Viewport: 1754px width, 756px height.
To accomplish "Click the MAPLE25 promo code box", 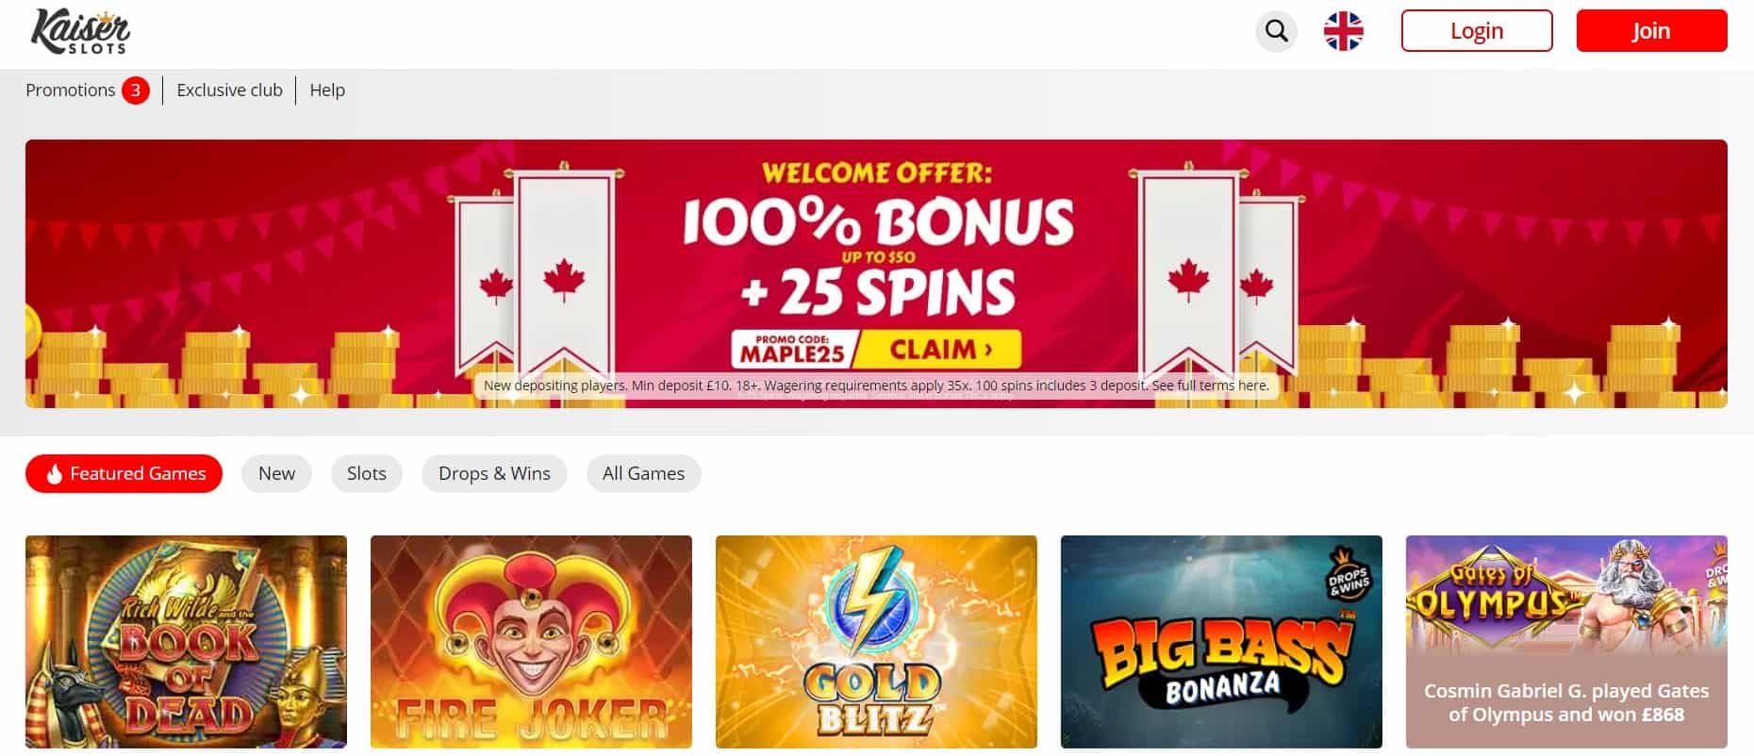I will click(792, 350).
